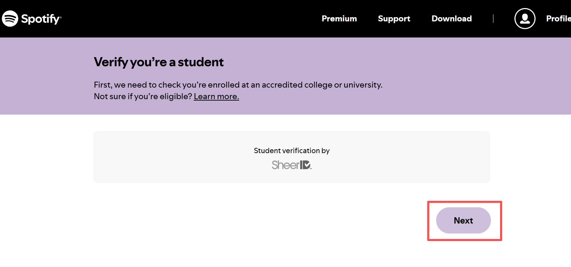Go to the Support page
The width and height of the screenshot is (571, 267).
coord(394,19)
